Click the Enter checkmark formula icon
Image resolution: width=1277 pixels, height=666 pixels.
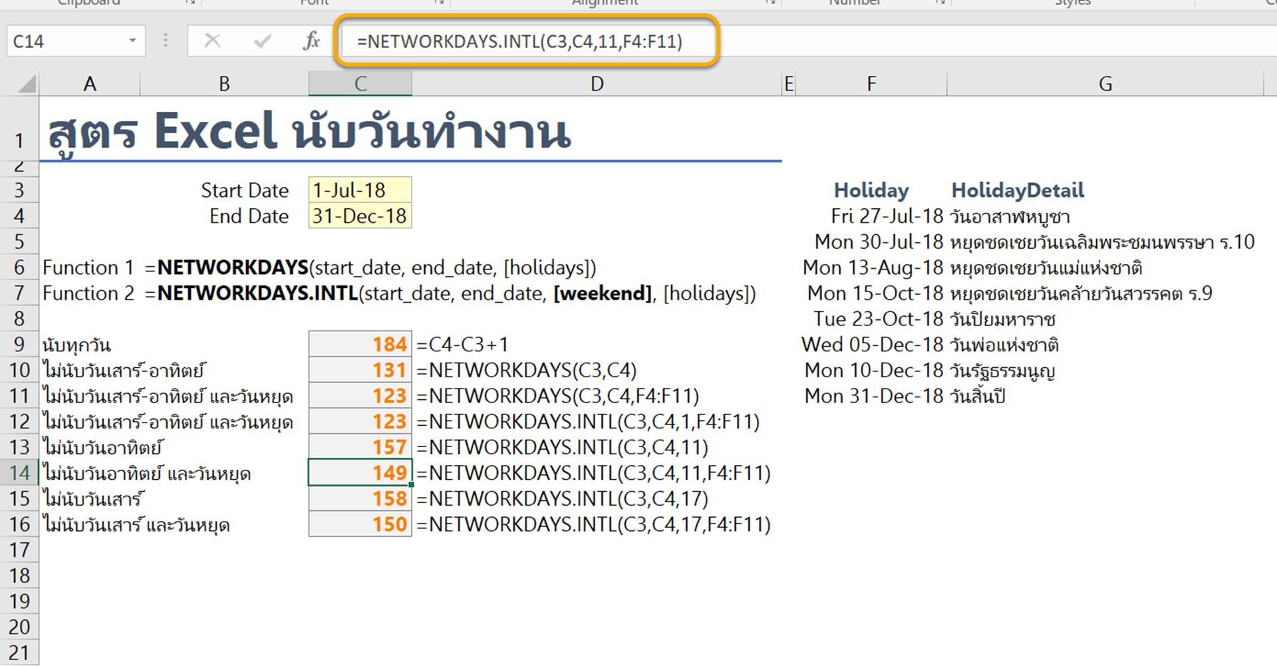coord(263,41)
